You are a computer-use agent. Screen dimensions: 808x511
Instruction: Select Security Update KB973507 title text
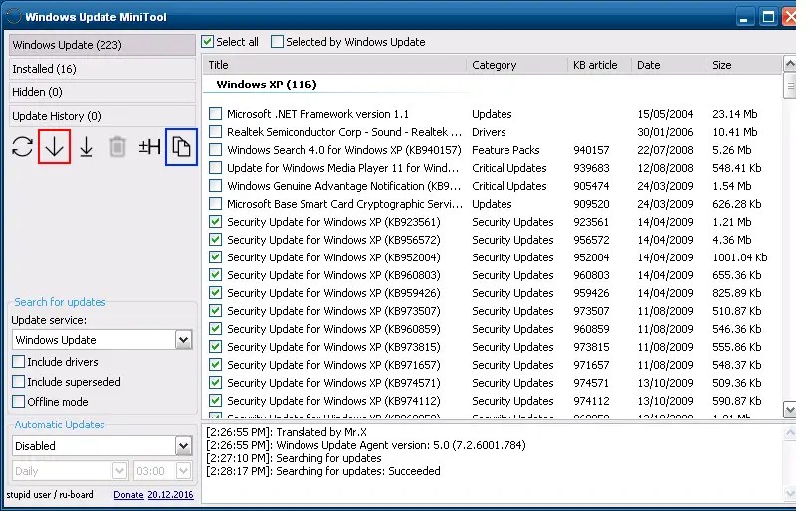coord(333,311)
